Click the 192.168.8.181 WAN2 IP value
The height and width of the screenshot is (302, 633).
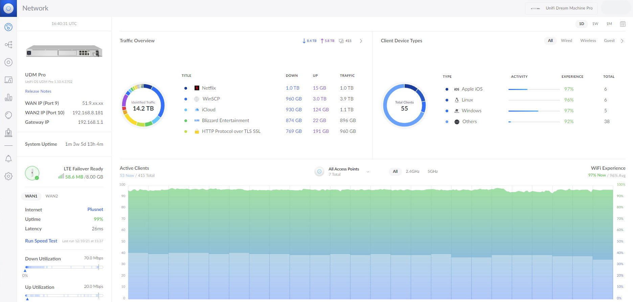pyautogui.click(x=88, y=113)
